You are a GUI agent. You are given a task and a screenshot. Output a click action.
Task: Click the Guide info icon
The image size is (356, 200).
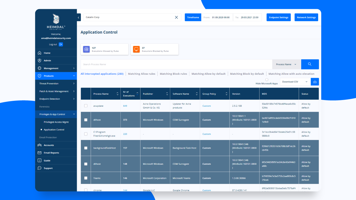pos(39,160)
